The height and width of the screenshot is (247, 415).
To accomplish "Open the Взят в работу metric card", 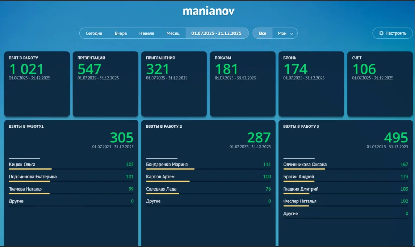I will (37, 84).
